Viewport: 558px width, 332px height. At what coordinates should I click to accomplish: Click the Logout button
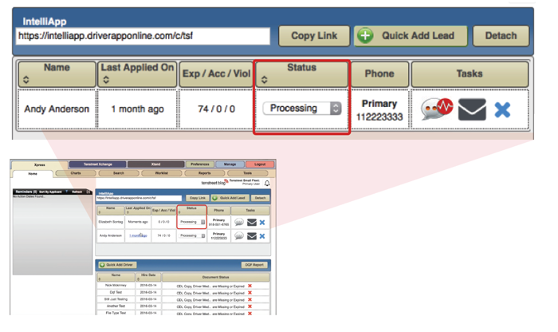[260, 164]
